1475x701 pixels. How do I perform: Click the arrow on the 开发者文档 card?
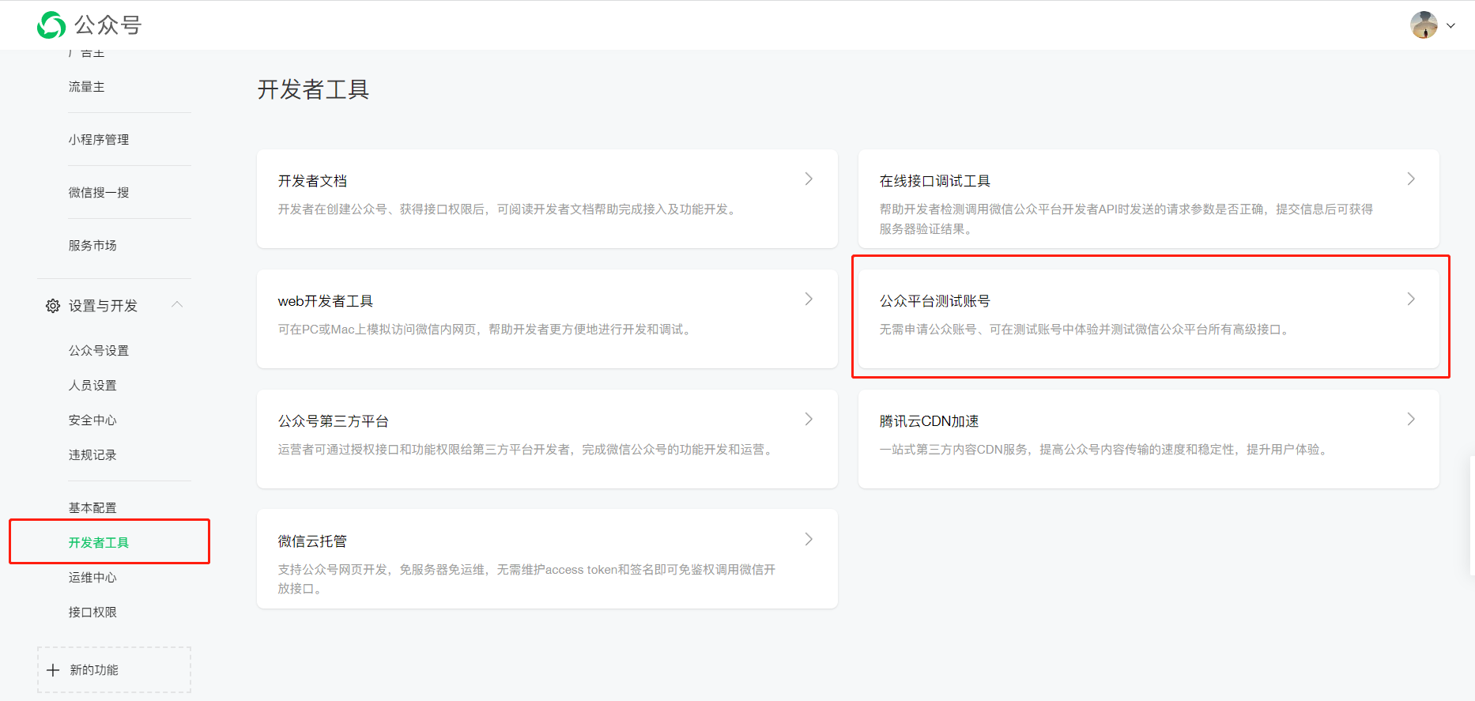click(809, 179)
